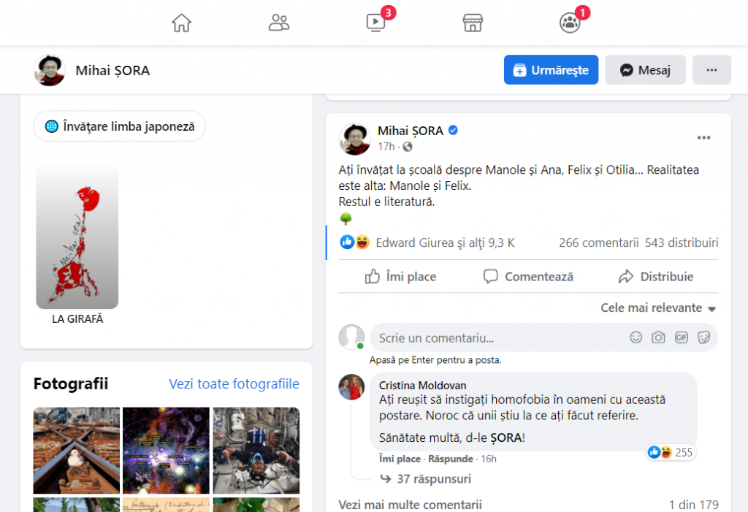Expand Cele mai relevante sort dropdown
748x512 pixels.
tap(658, 307)
